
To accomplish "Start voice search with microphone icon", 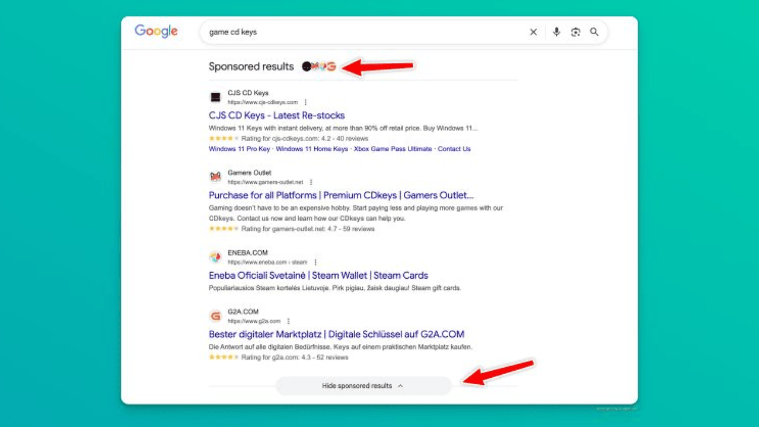I will pos(556,32).
